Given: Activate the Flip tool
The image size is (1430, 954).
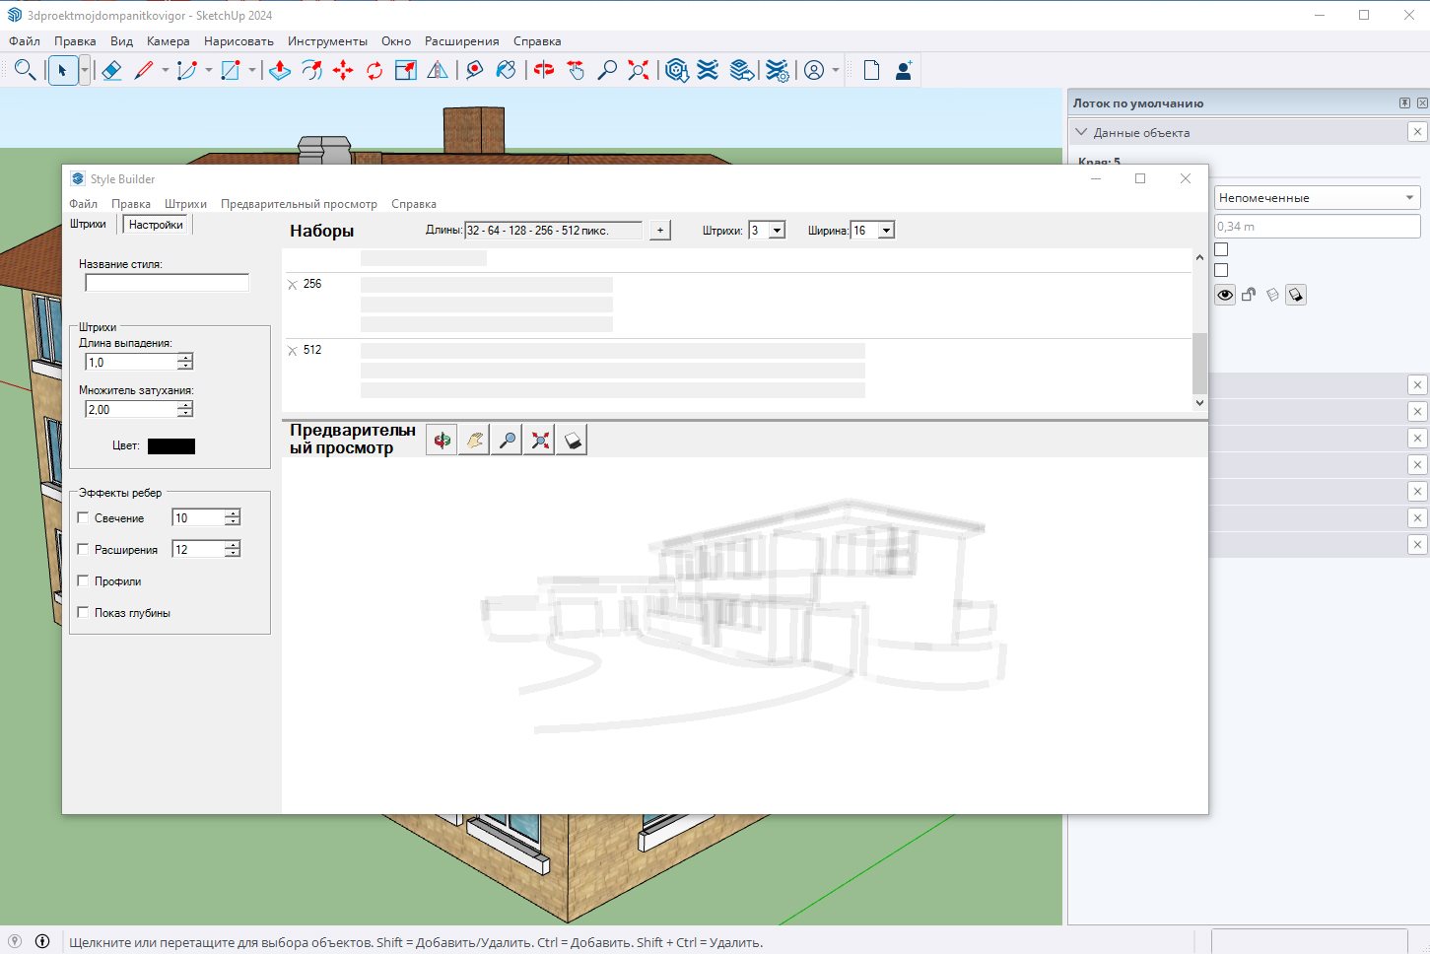Looking at the screenshot, I should coord(438,70).
